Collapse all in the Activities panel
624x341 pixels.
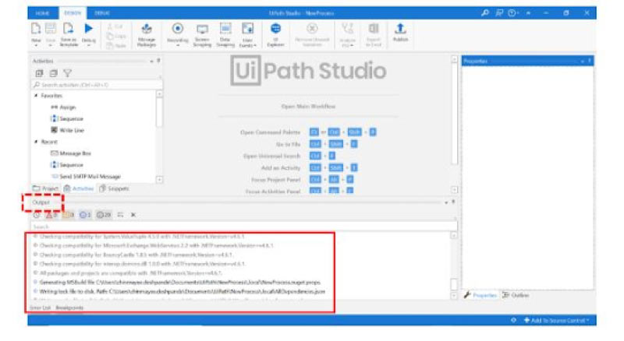[x=53, y=73]
